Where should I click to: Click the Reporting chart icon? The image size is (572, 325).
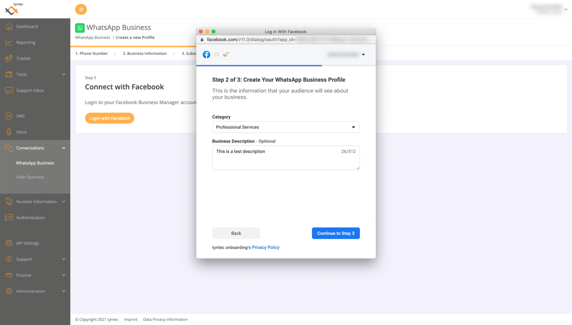click(9, 42)
